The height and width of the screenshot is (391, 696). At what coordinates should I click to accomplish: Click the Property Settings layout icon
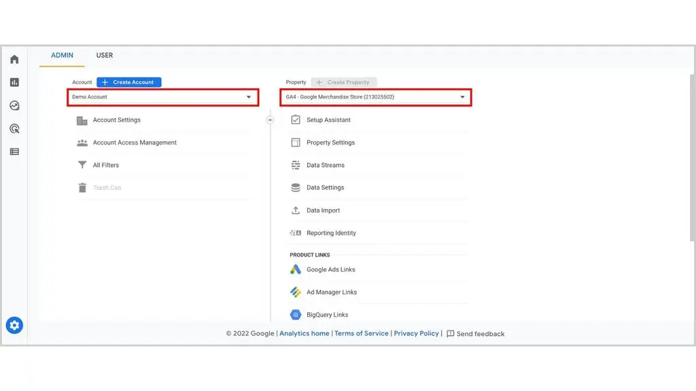(x=296, y=143)
